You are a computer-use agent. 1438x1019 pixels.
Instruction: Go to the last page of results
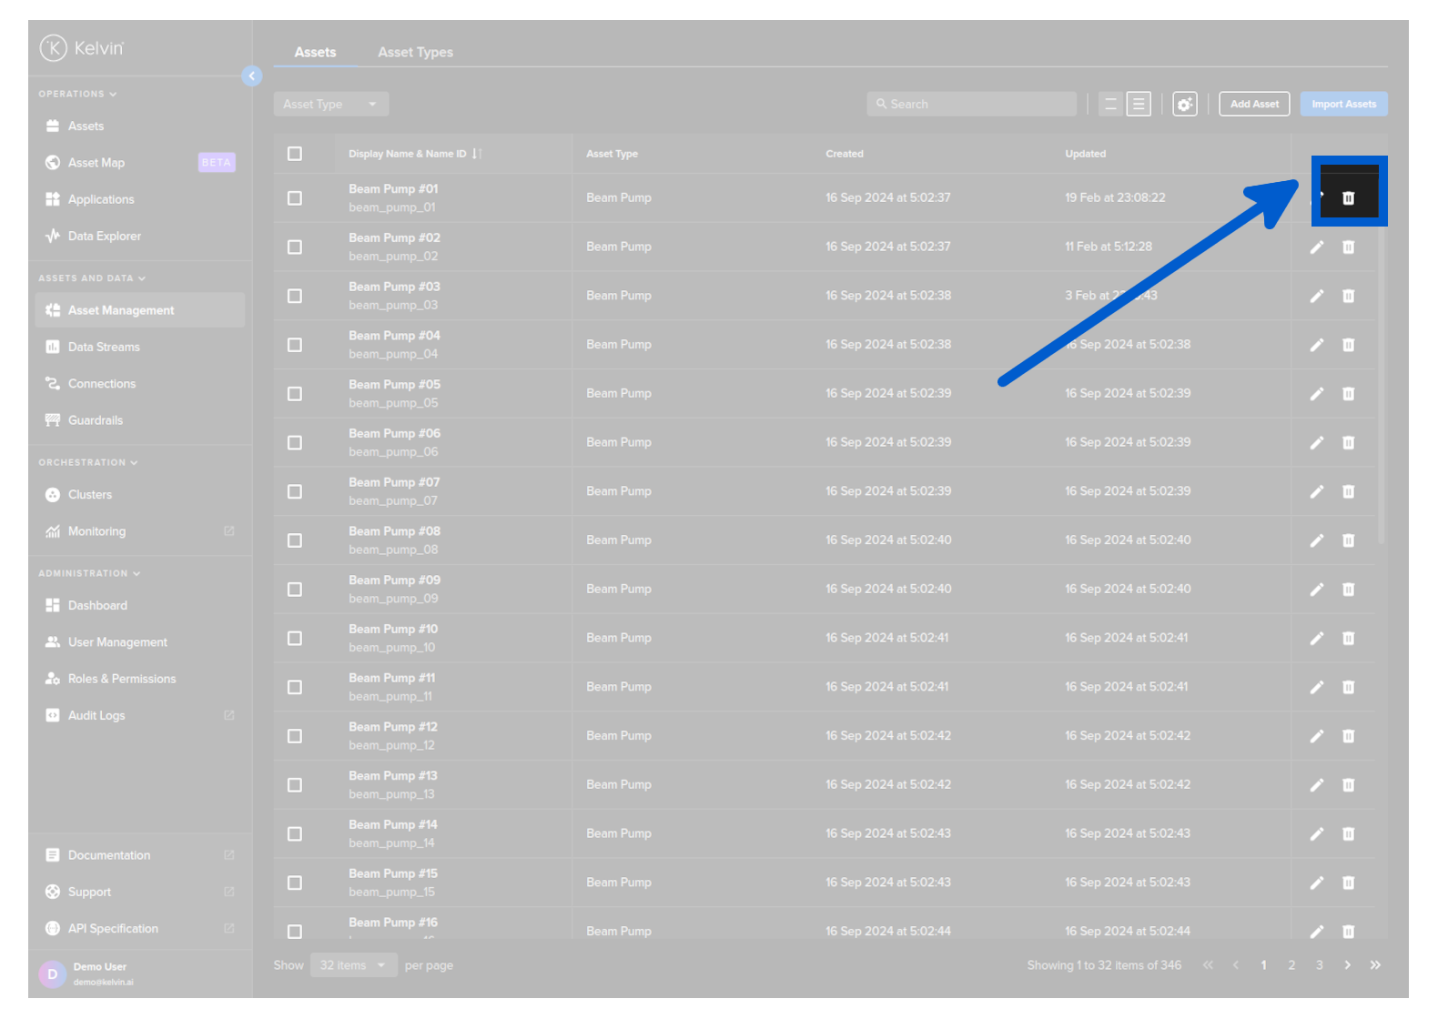point(1375,965)
